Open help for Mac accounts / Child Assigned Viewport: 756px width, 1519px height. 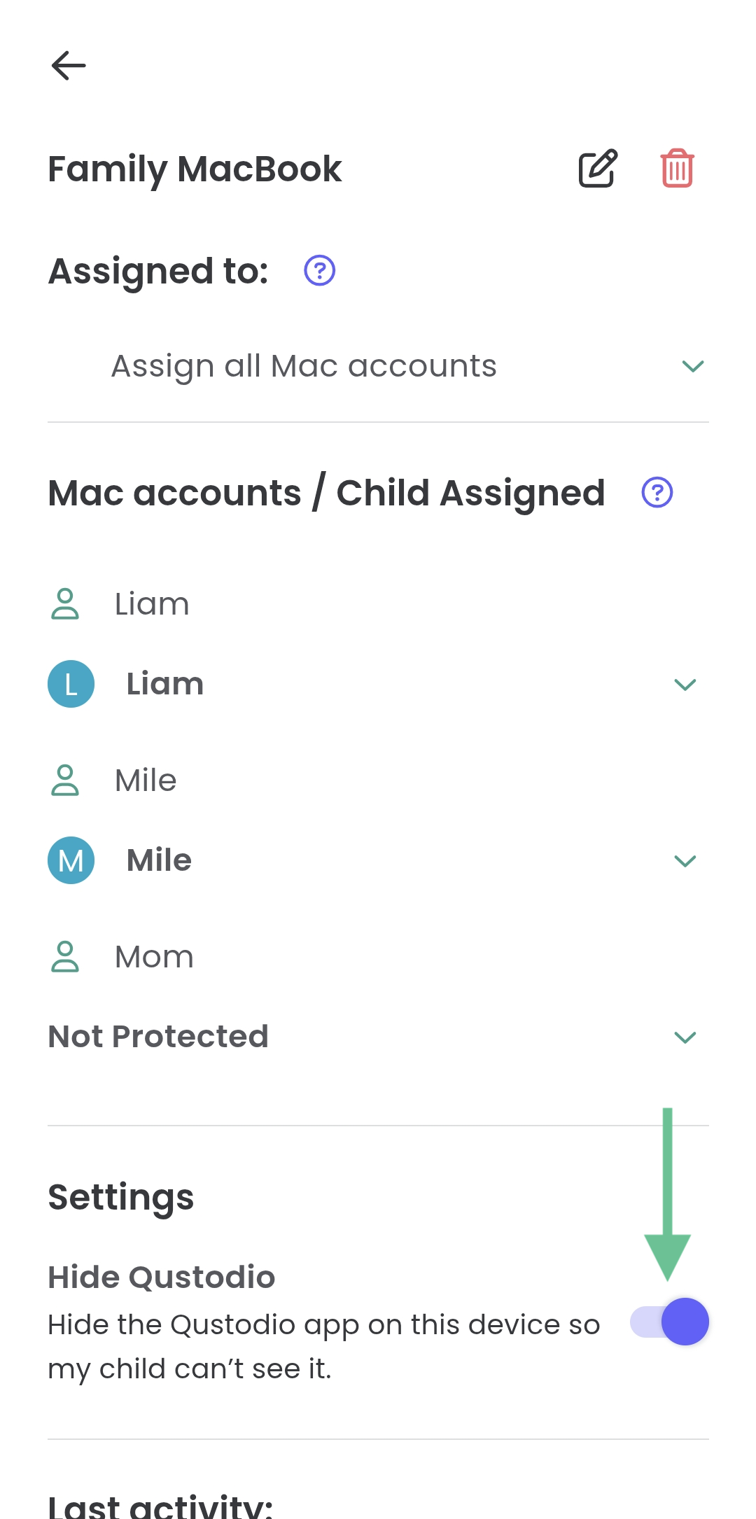[657, 493]
